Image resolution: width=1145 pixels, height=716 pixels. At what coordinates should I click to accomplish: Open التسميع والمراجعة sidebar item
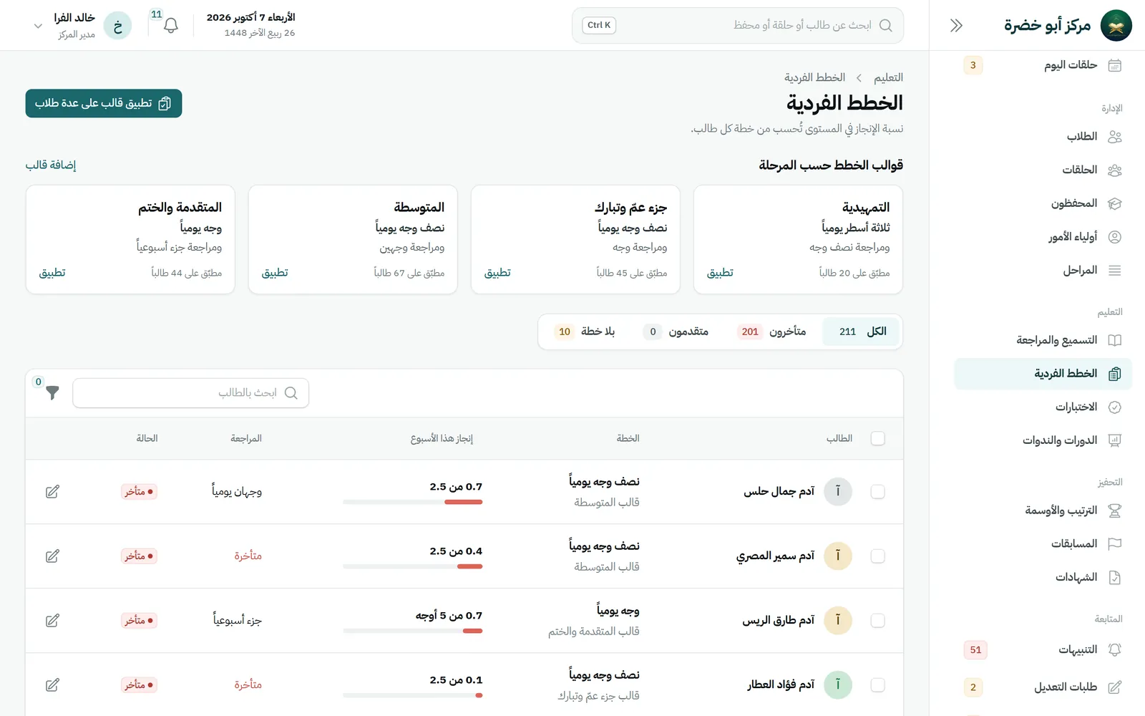1043,340
